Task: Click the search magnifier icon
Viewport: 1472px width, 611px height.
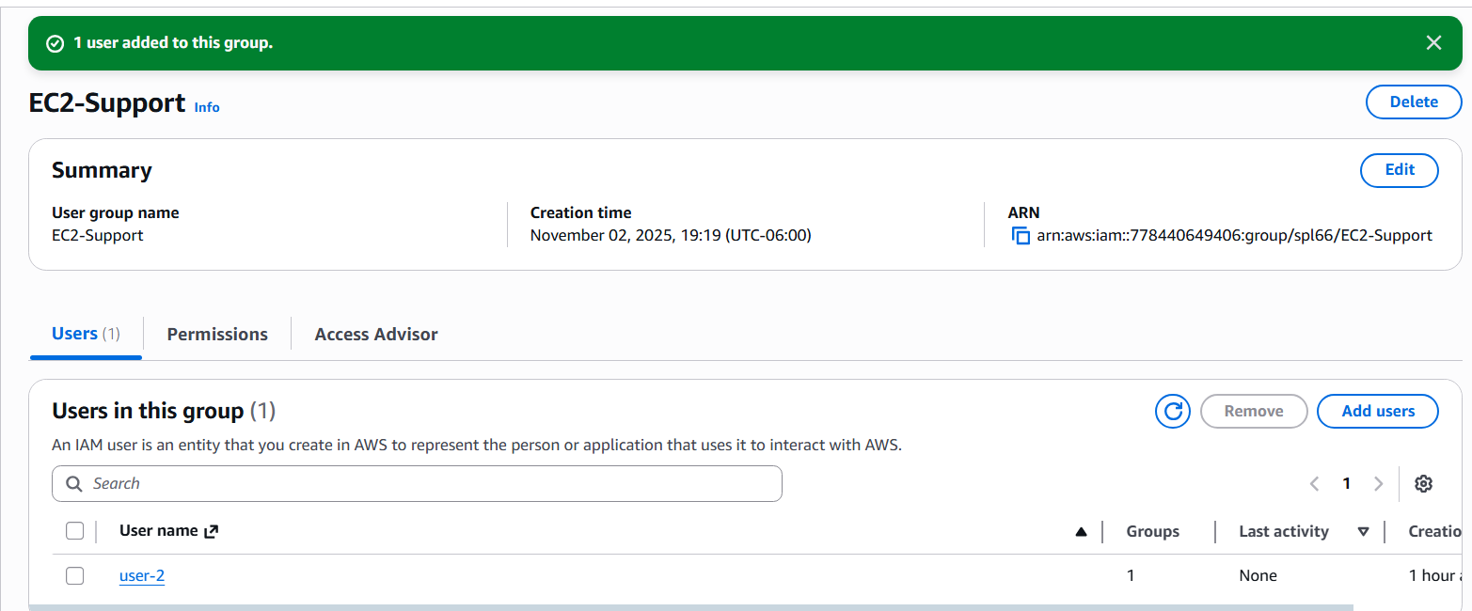Action: [74, 483]
